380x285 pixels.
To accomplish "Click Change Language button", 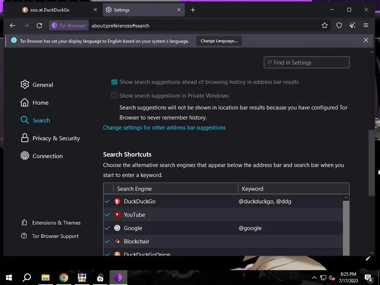I will (219, 41).
